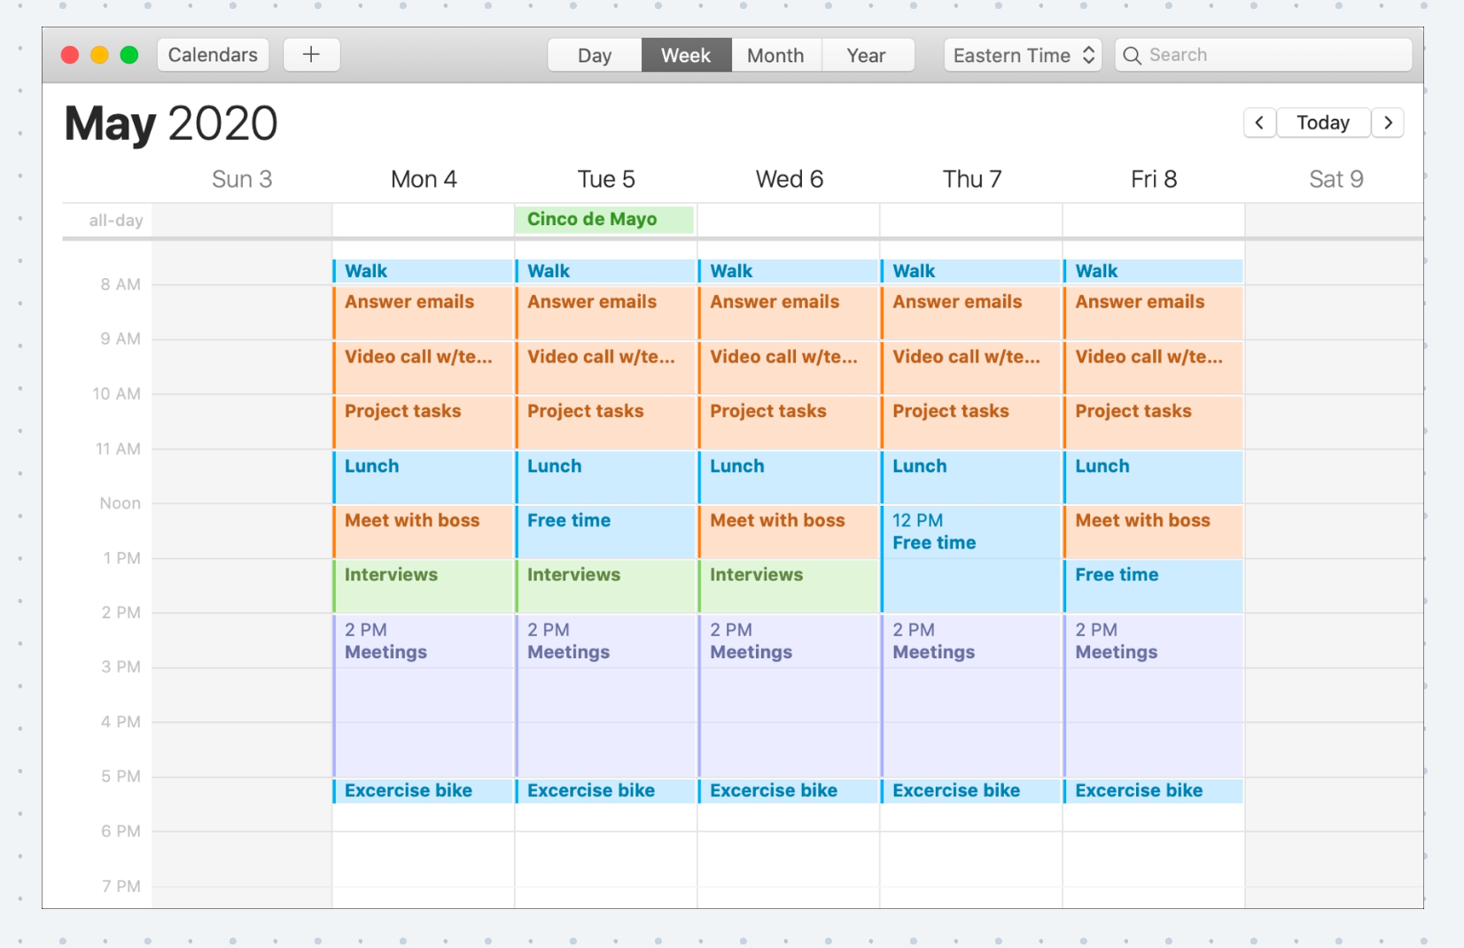The width and height of the screenshot is (1464, 948).
Task: Click Wednesday's Interviews event
Action: (788, 586)
